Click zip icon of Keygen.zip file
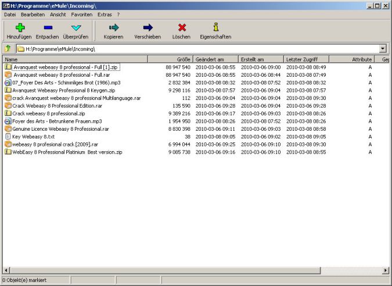 [8, 90]
